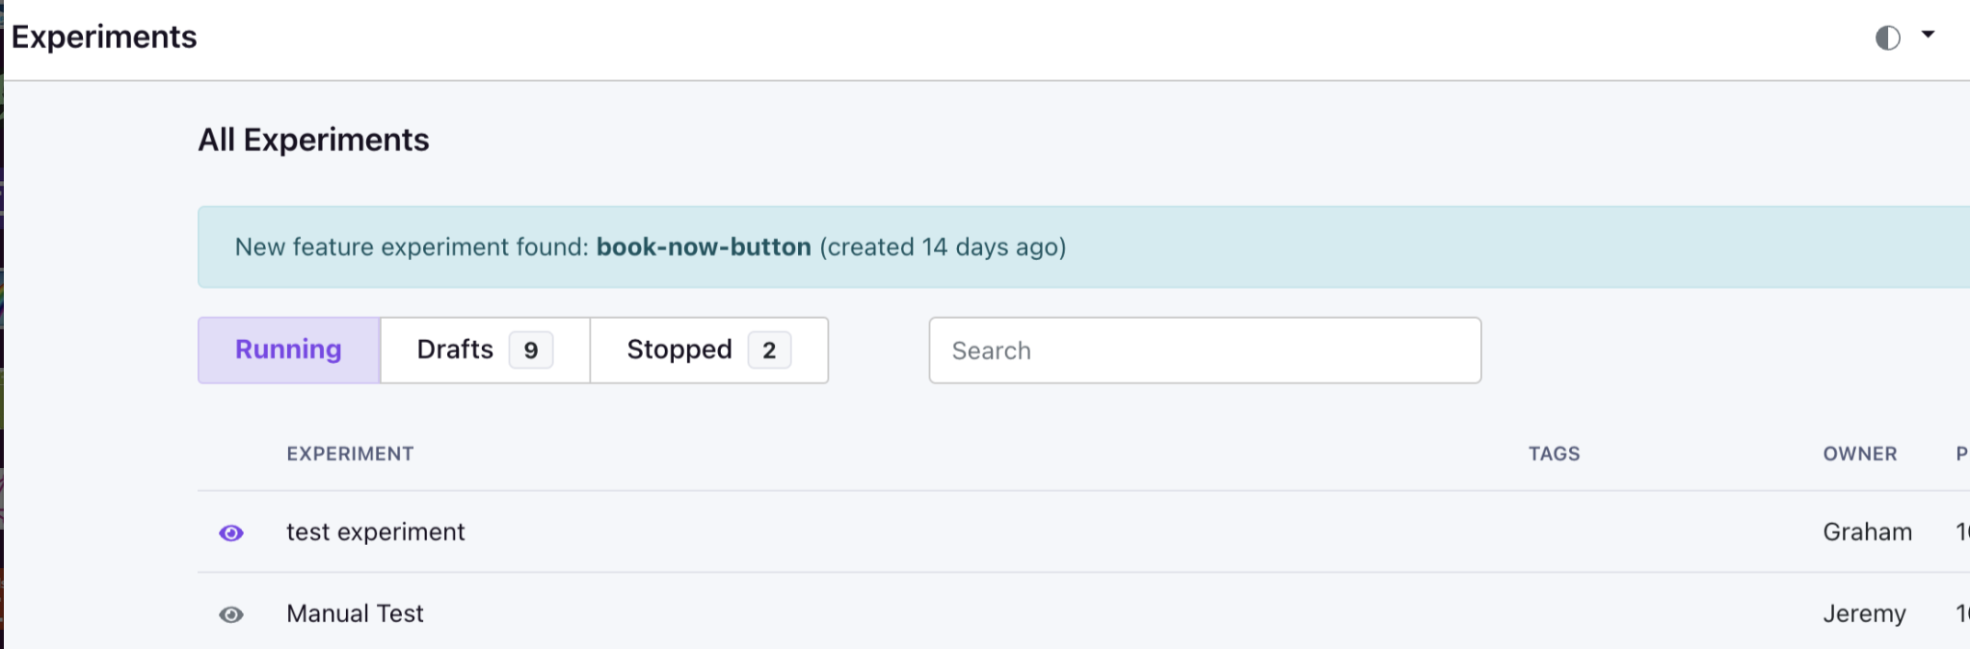Click the purple eye icon beside test experiment
This screenshot has height=649, width=1970.
(231, 531)
